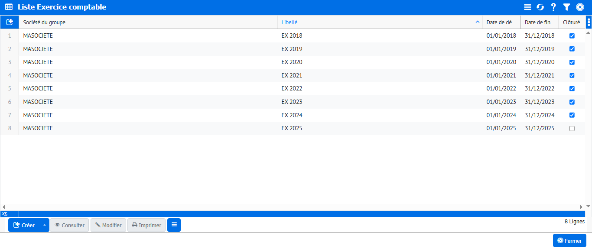Select the EX 2022 row

[292, 89]
